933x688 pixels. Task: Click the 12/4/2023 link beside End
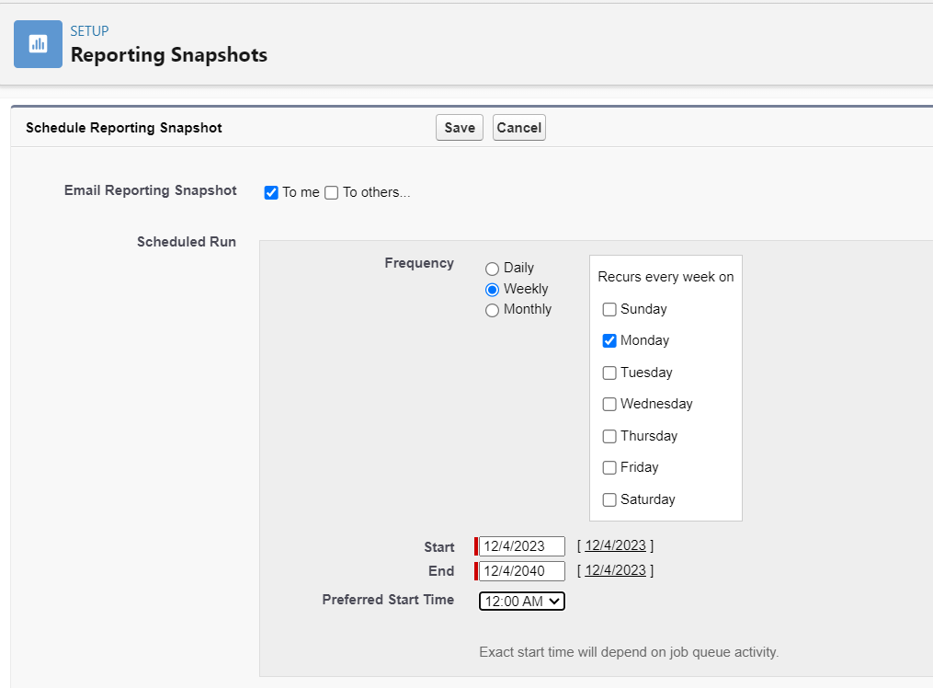click(615, 570)
